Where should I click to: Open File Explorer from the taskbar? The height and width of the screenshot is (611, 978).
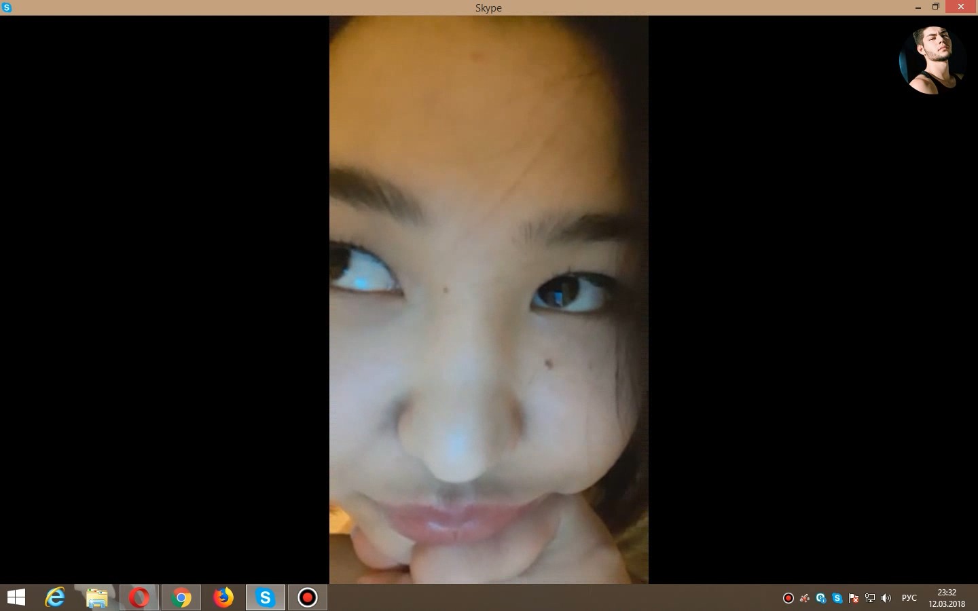97,597
